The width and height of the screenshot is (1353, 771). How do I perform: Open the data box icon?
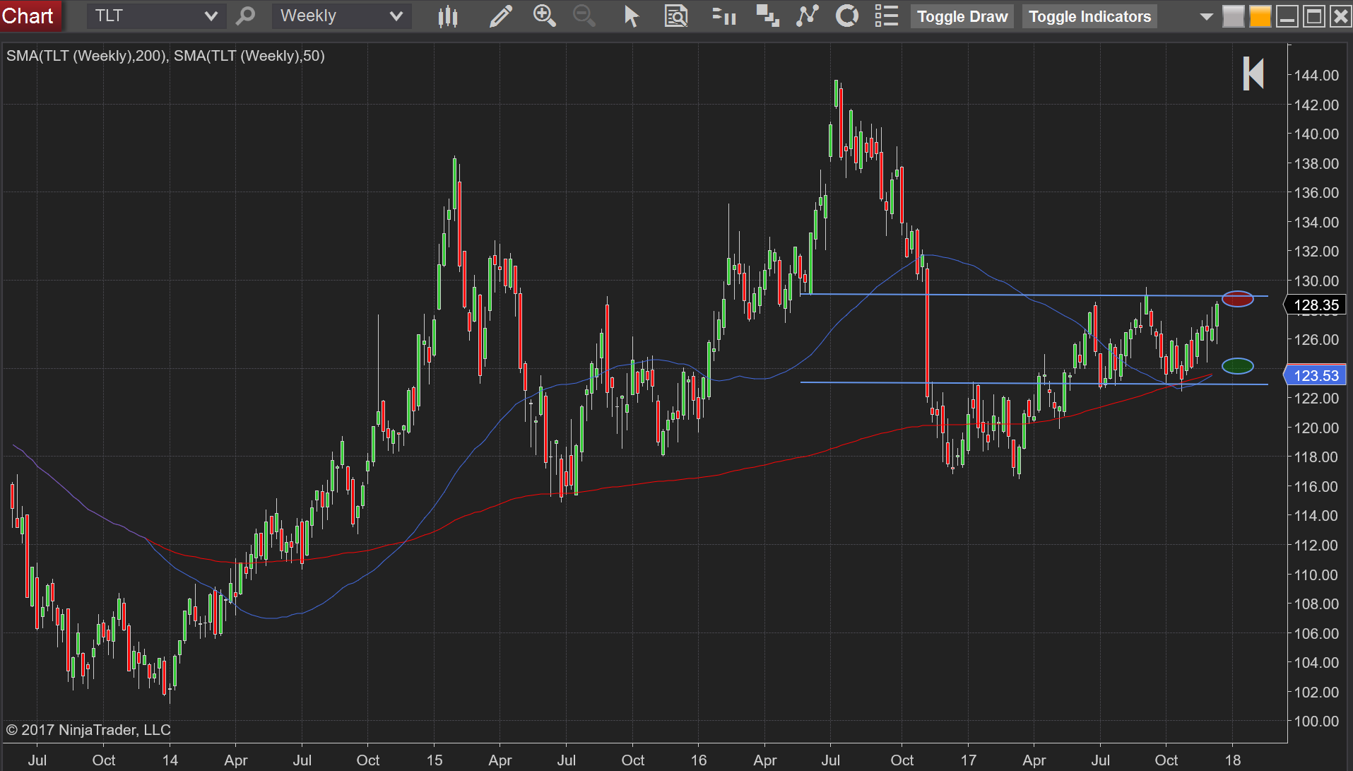coord(676,16)
